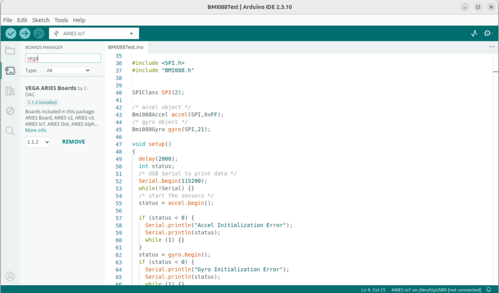Select the BMI088Test.ino tab
This screenshot has width=499, height=293.
tap(126, 47)
